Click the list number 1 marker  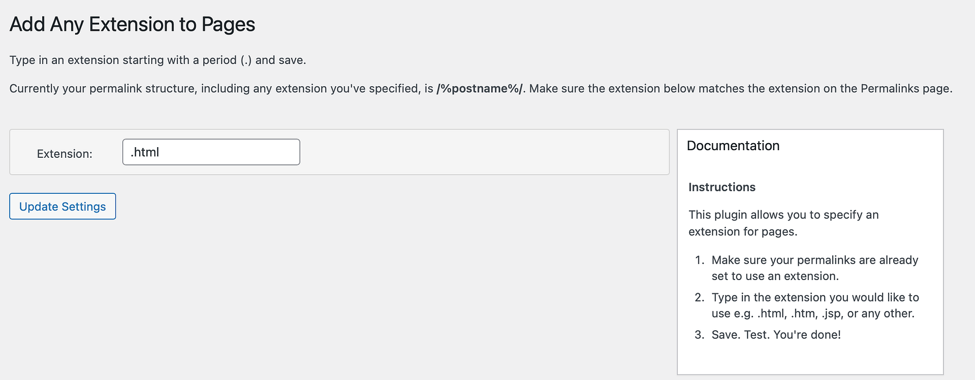(700, 260)
